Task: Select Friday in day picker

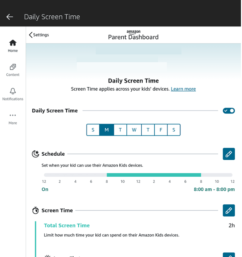Action: (161, 130)
